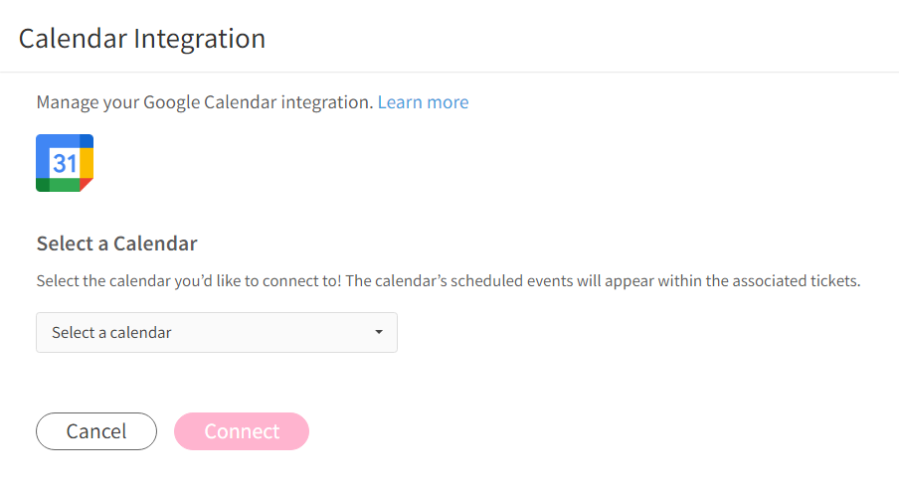Click the 'Select a Calendar' section heading
Screen dimensions: 899x490
tap(117, 244)
